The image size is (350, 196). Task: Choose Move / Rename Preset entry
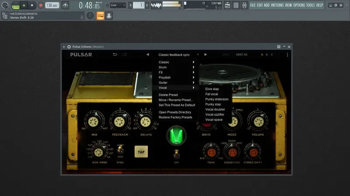pyautogui.click(x=175, y=100)
